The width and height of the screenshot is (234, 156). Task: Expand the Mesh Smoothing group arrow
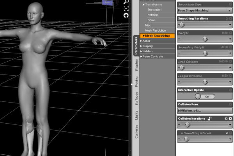pos(144,35)
